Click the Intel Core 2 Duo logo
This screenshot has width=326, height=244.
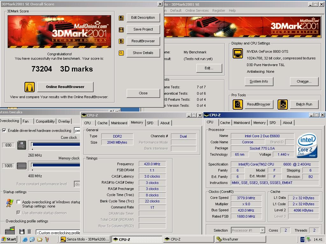(x=307, y=145)
